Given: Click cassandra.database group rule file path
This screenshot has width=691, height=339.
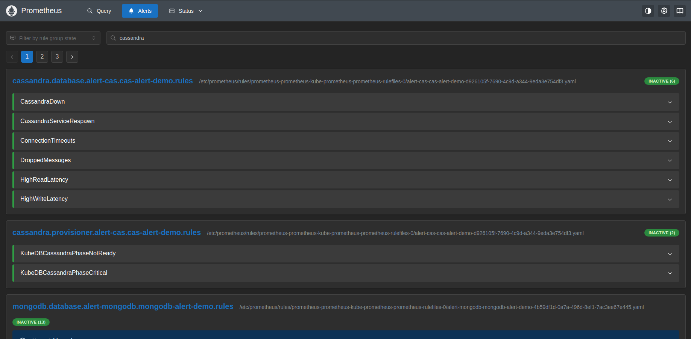Looking at the screenshot, I should pyautogui.click(x=387, y=81).
